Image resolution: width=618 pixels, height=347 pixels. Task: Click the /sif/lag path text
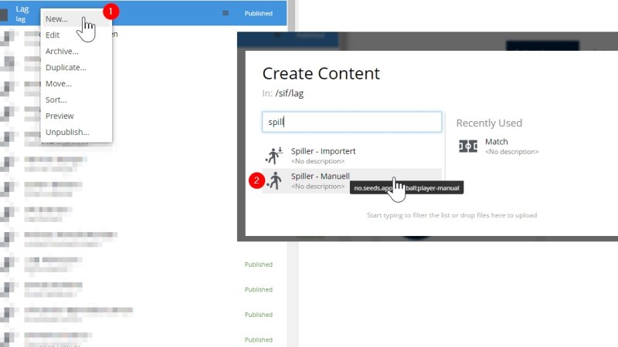pos(290,93)
